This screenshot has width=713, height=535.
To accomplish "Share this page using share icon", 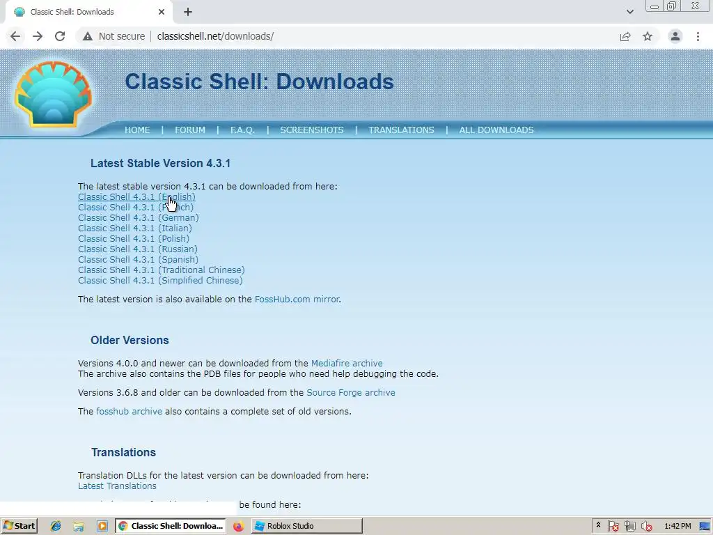I will (x=625, y=36).
